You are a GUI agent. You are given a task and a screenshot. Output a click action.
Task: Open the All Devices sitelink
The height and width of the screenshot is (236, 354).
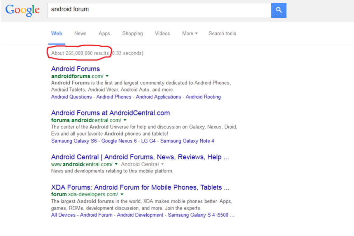63,215
